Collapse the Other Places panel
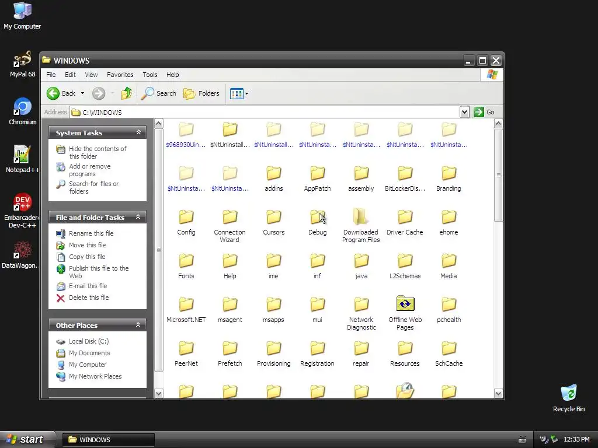This screenshot has height=448, width=598. tap(138, 324)
